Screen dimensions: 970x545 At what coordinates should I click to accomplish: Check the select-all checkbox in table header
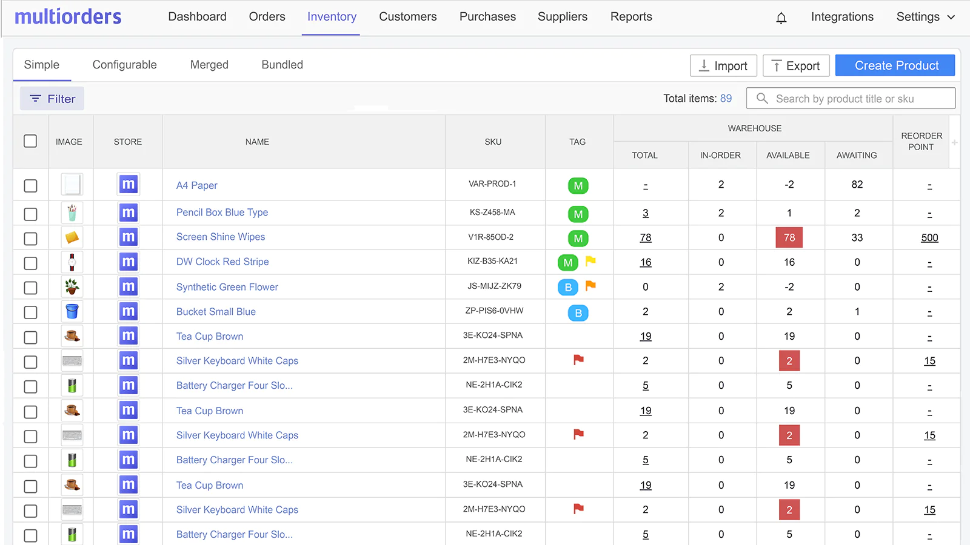coord(30,140)
